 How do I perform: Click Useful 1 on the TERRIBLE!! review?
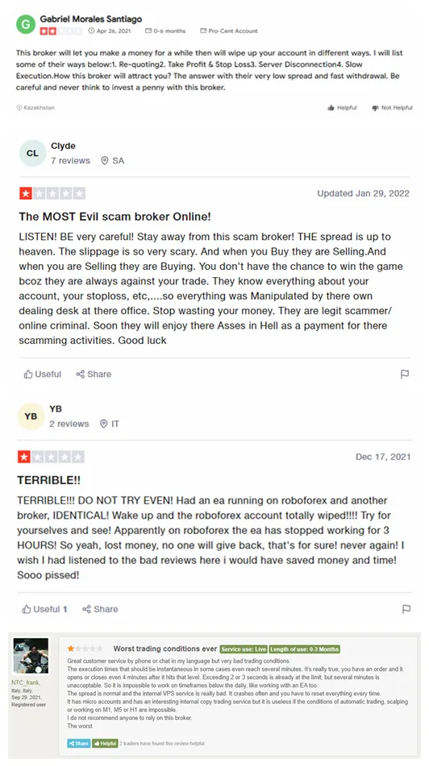coord(44,609)
